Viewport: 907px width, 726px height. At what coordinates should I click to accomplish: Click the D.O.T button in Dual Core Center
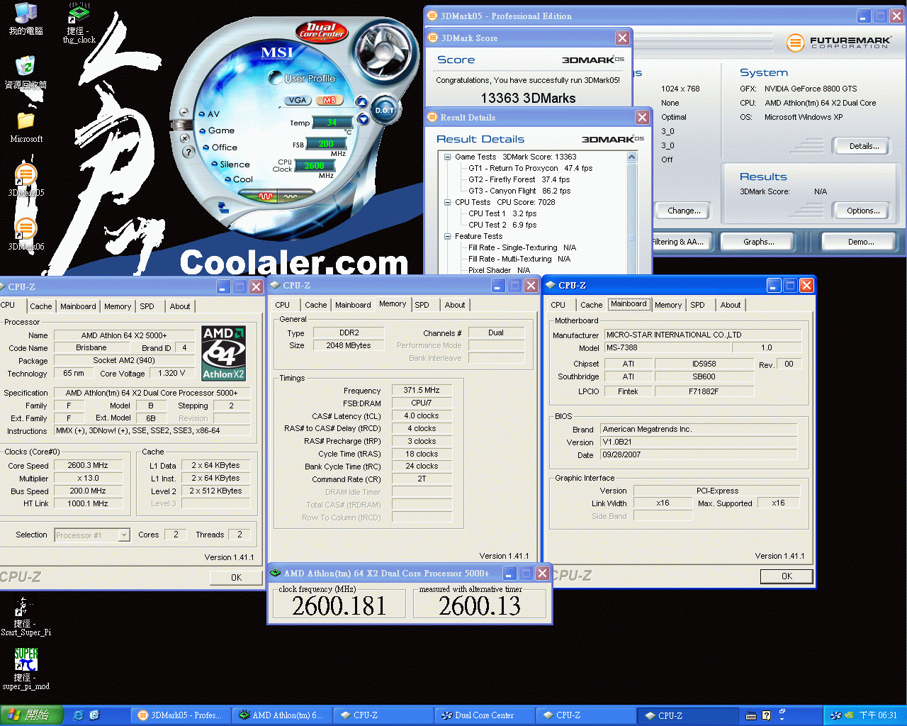click(x=384, y=110)
